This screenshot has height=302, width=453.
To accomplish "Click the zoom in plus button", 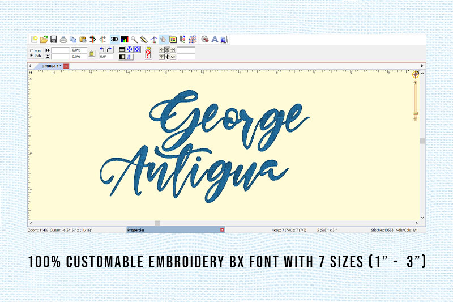I will [416, 83].
